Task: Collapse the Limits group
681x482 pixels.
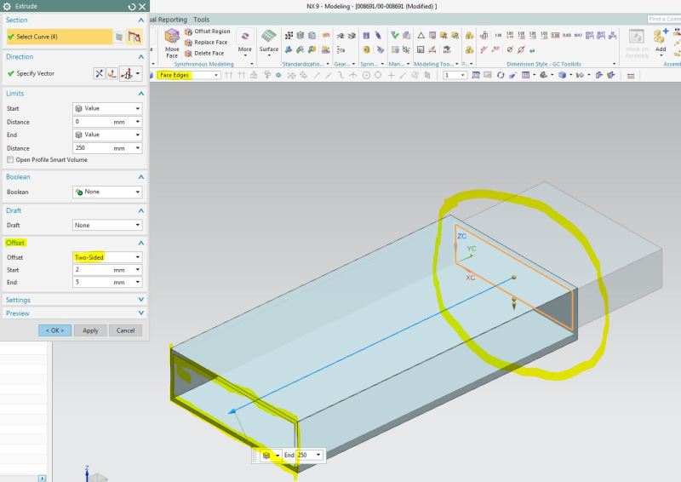Action: pyautogui.click(x=140, y=94)
